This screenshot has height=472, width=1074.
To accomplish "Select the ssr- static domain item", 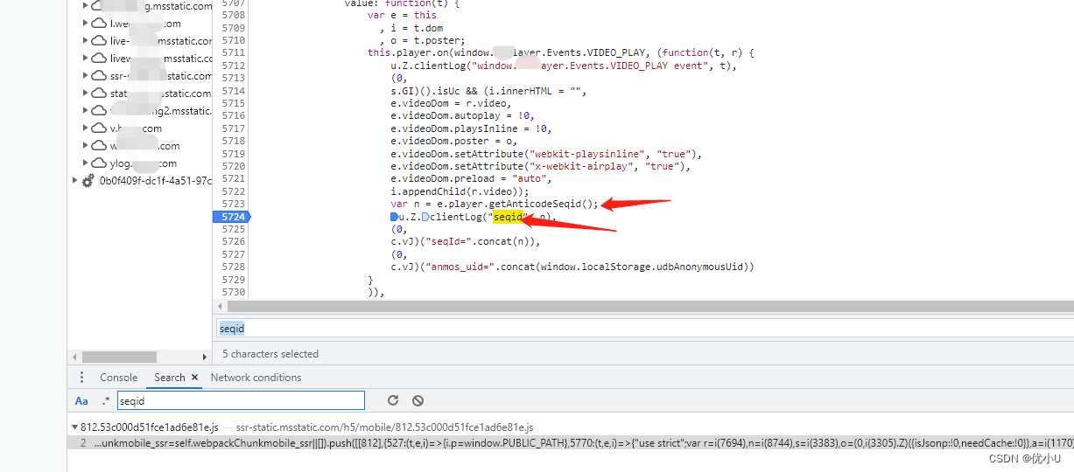I will pos(161,76).
